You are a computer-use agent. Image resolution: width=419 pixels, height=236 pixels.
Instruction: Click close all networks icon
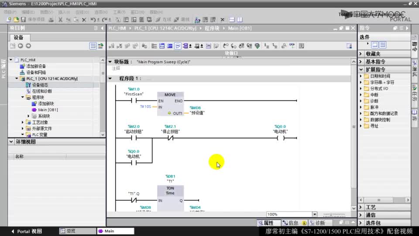point(170,46)
